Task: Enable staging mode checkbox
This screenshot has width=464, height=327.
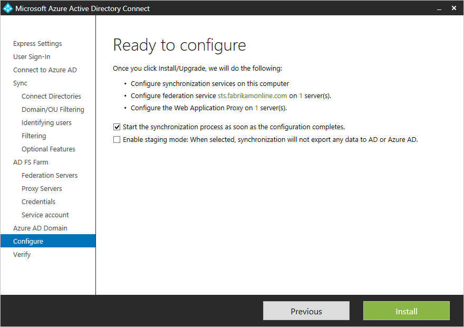Action: (x=117, y=139)
